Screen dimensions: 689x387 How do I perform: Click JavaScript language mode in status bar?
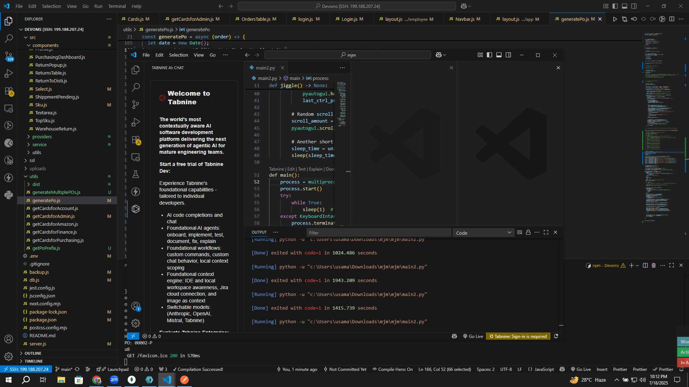coord(541,369)
